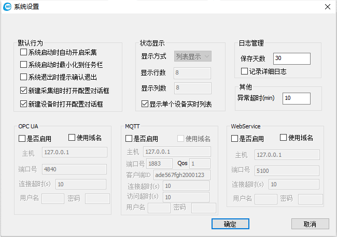Open the 显示方式 dropdown list
The image size is (337, 237).
point(192,56)
